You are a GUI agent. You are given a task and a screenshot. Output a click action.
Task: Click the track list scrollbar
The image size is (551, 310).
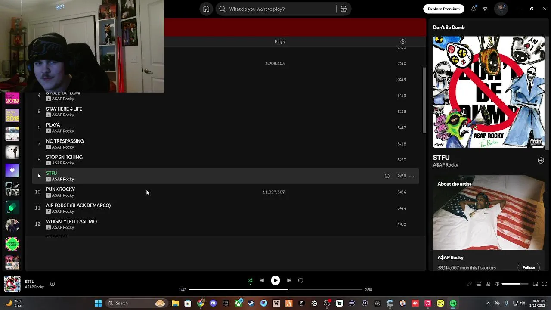coord(424,100)
